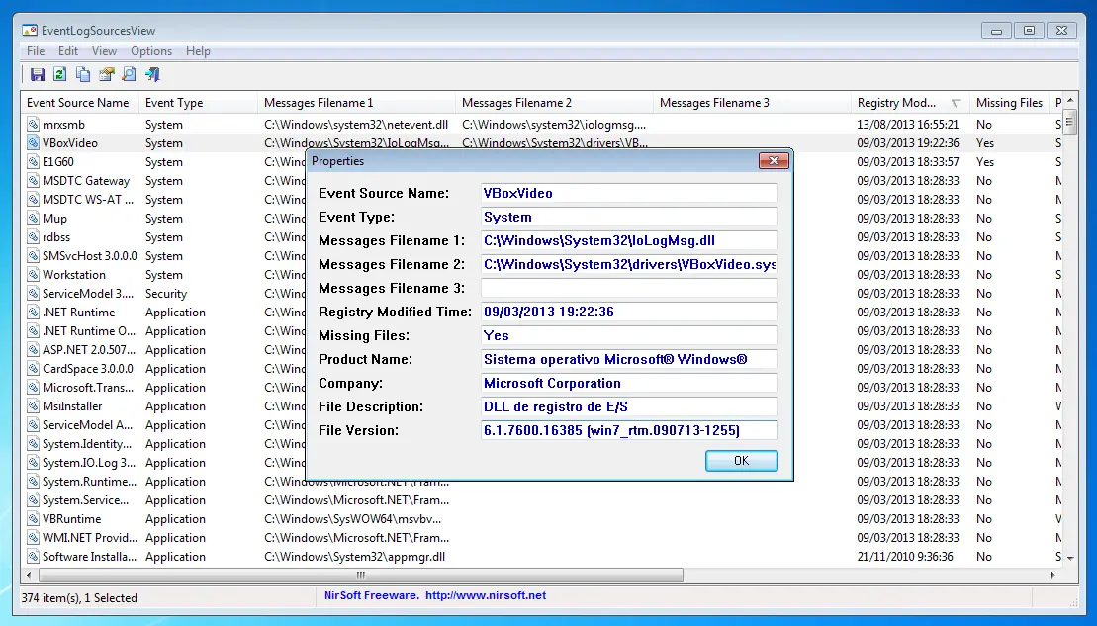The height and width of the screenshot is (626, 1097).
Task: Click the horizontal scrollbar thumb
Action: coord(360,575)
